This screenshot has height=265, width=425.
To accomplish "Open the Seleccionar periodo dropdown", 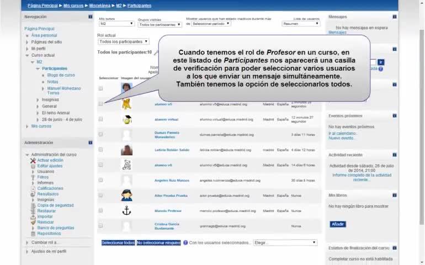I will (211, 24).
